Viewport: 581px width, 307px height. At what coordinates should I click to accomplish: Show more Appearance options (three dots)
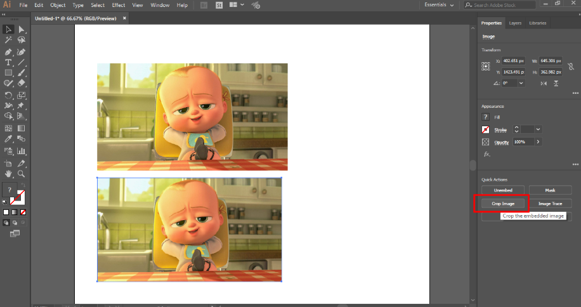pos(575,164)
